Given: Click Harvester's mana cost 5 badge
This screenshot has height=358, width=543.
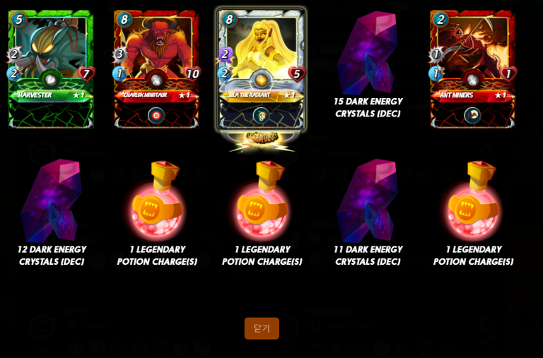Looking at the screenshot, I should pyautogui.click(x=18, y=19).
